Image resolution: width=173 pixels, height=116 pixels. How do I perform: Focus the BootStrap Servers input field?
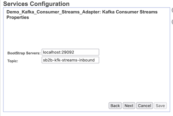(x=71, y=52)
